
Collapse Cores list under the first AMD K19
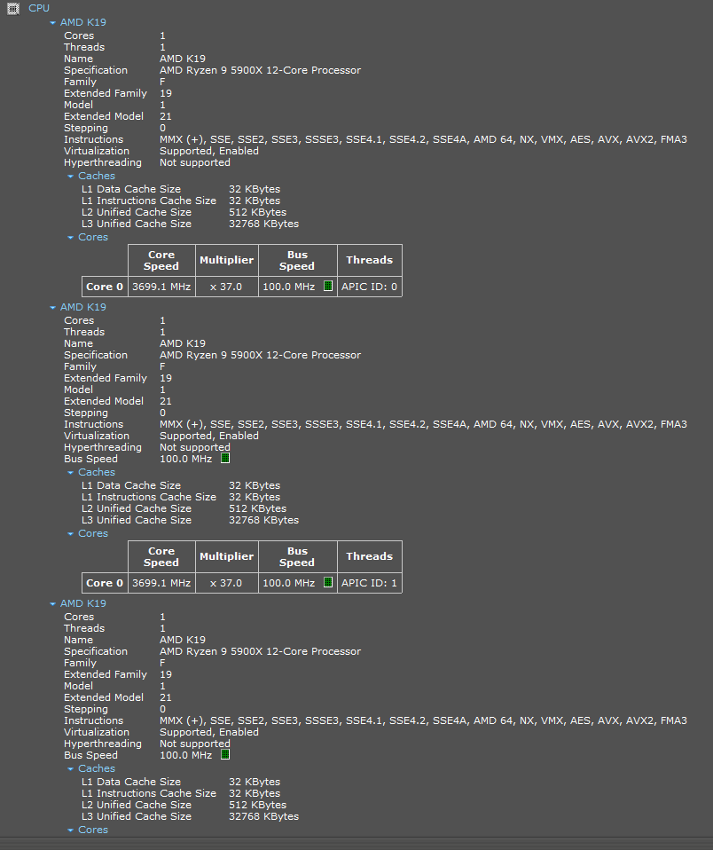pyautogui.click(x=70, y=238)
